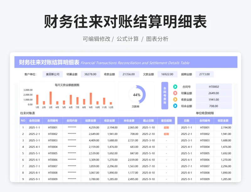The image size is (251, 192).
Task: Click the 合同日期 column header
Action: (35, 121)
